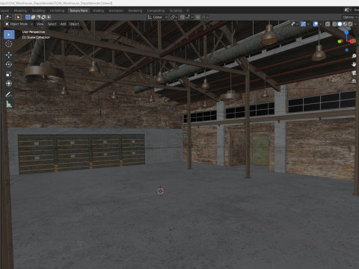
Task: Click the scene browse icon in top bar
Action: click(x=348, y=10)
